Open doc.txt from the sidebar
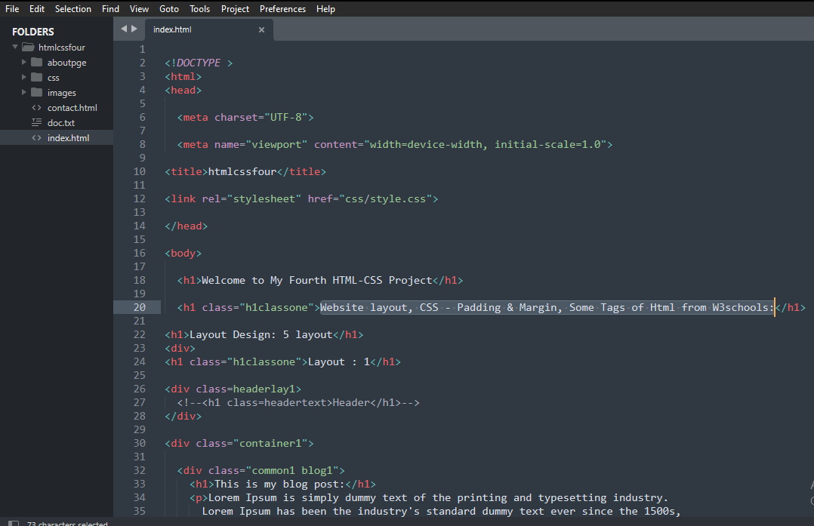814x526 pixels. (61, 123)
